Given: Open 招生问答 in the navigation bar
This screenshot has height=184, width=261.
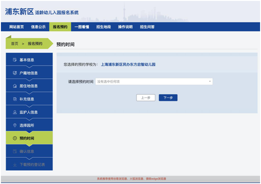Looking at the screenshot, I should click(147, 27).
